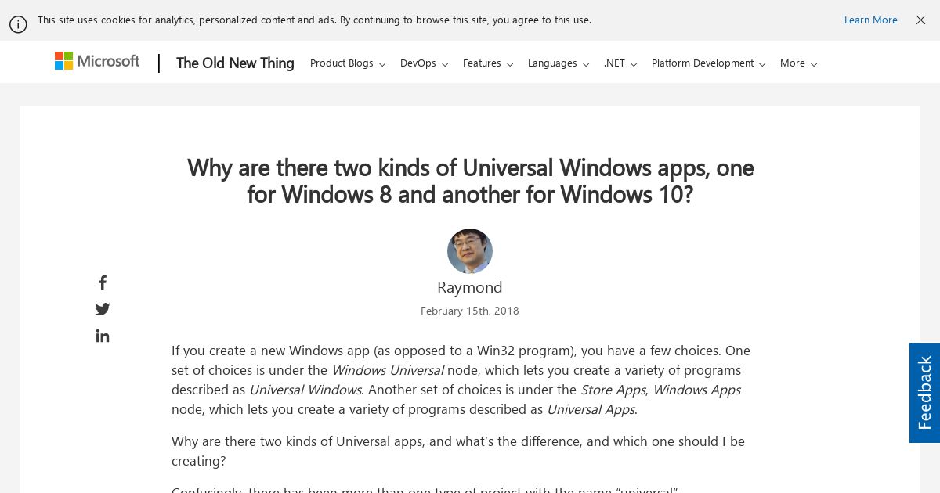Viewport: 940px width, 493px height.
Task: Expand the More menu
Action: [799, 63]
